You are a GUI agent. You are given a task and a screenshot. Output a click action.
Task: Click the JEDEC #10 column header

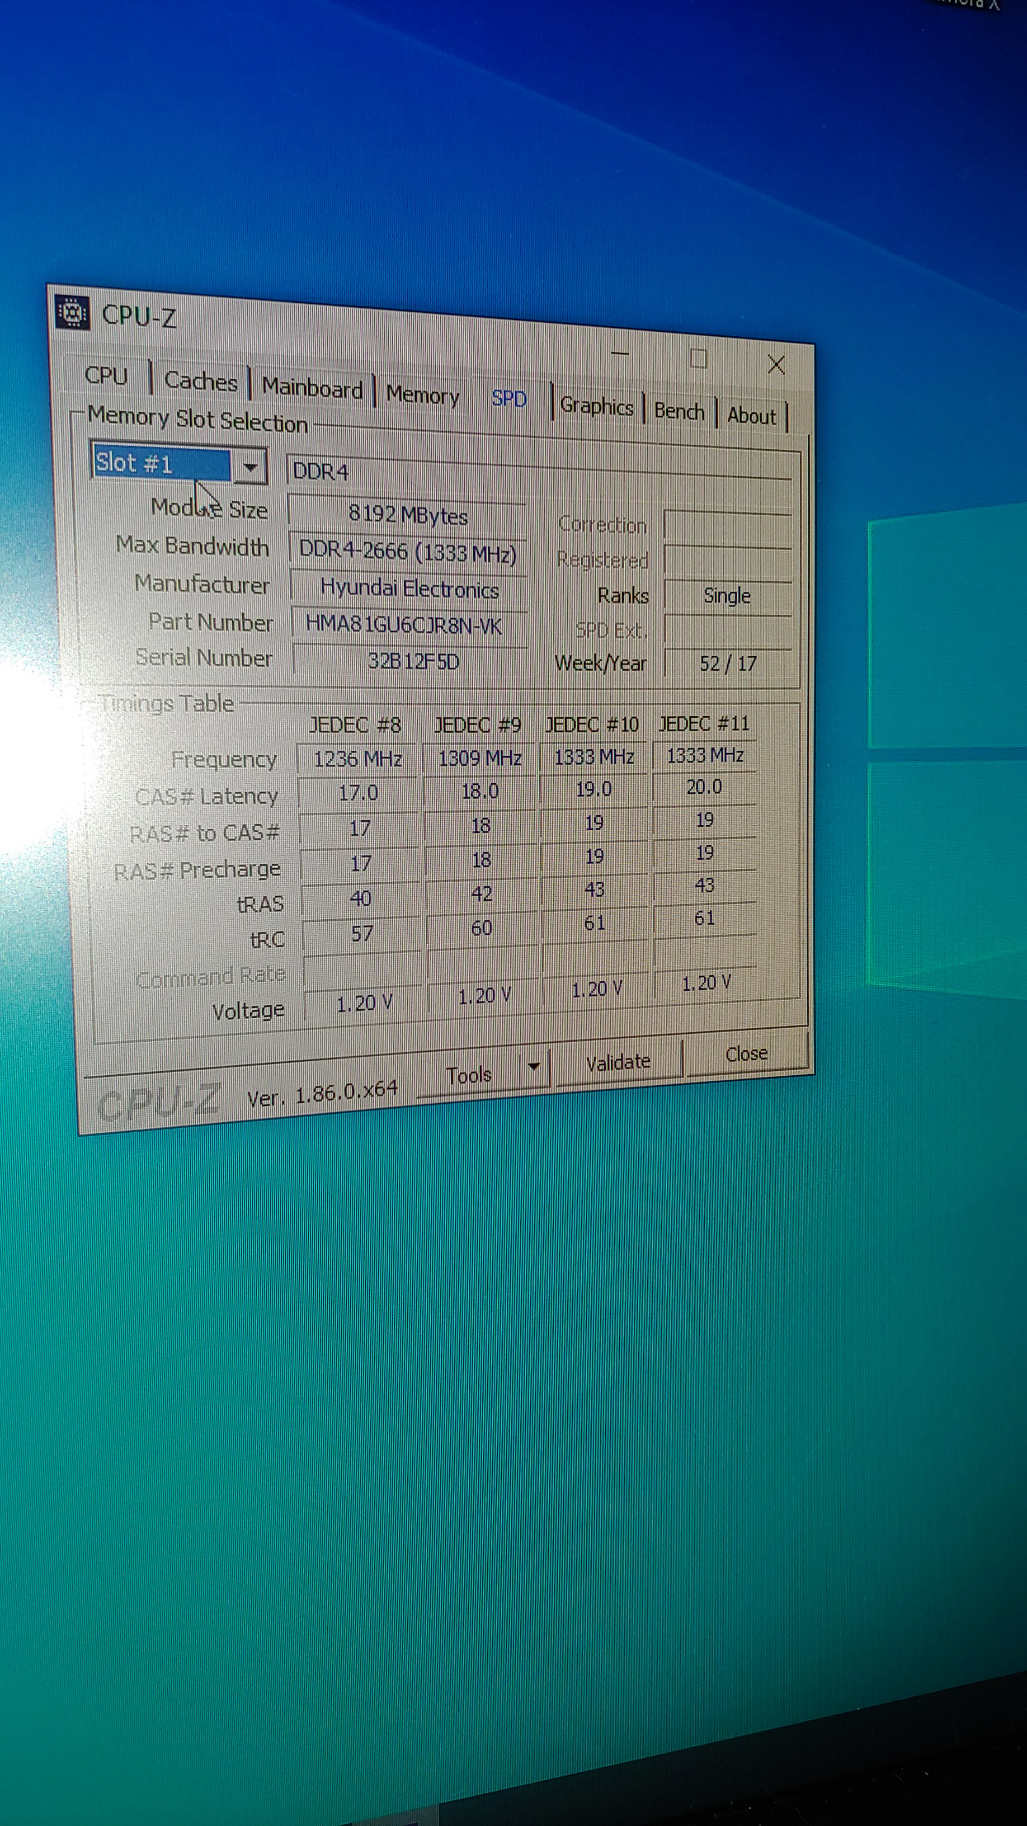tap(592, 724)
